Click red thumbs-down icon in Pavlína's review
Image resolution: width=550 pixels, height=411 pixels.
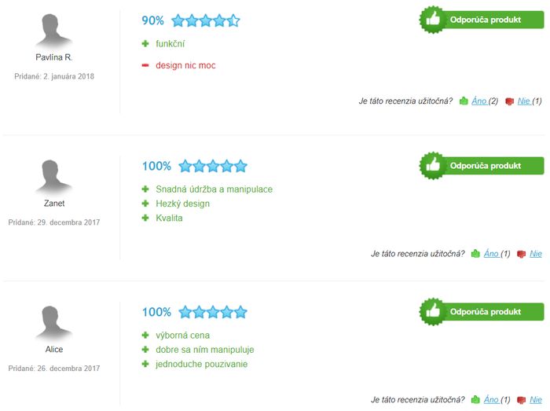point(509,101)
